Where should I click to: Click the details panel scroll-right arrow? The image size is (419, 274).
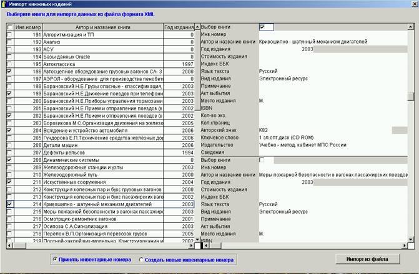click(x=405, y=245)
